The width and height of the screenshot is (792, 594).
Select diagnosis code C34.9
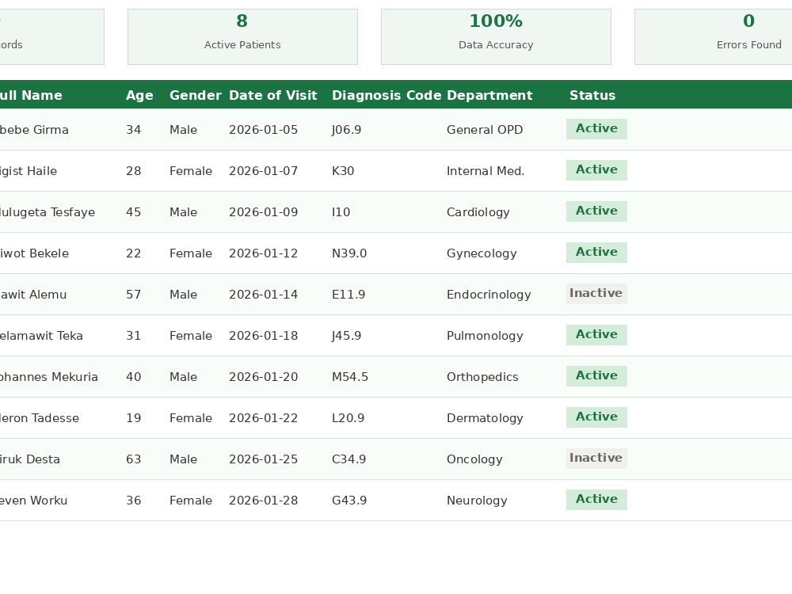tap(349, 459)
